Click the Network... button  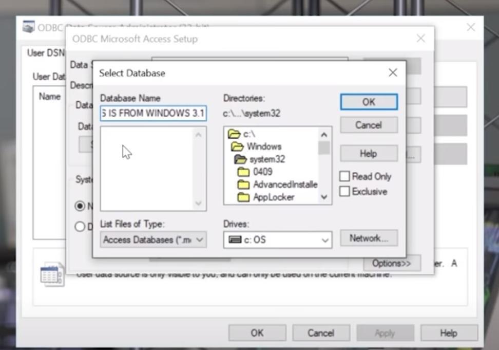369,238
